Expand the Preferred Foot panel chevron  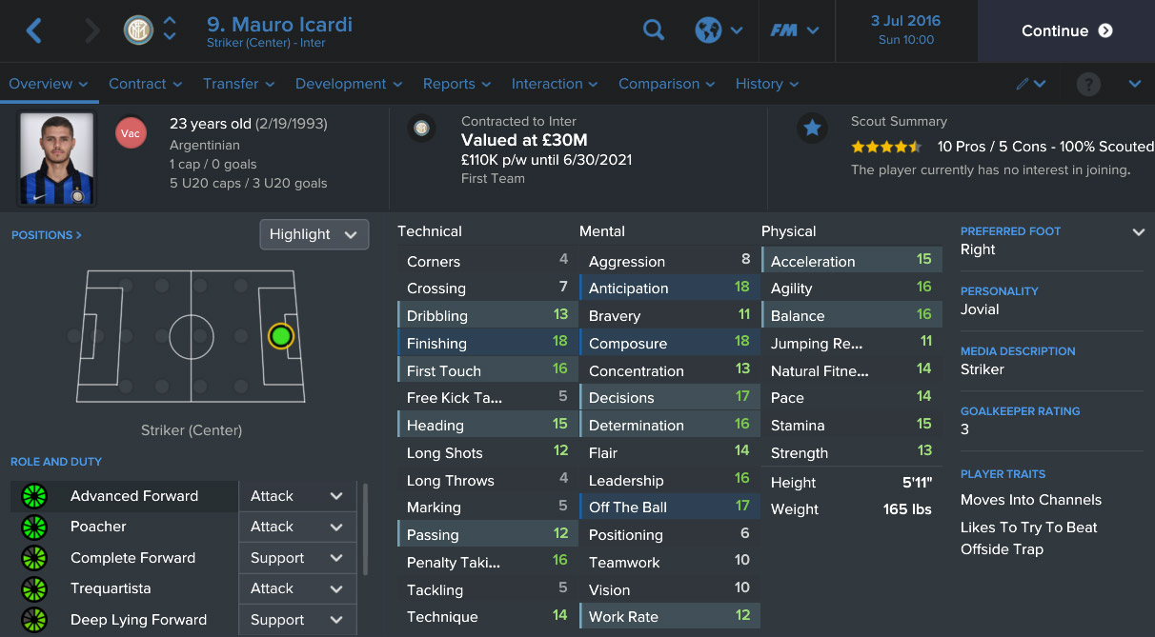point(1138,232)
